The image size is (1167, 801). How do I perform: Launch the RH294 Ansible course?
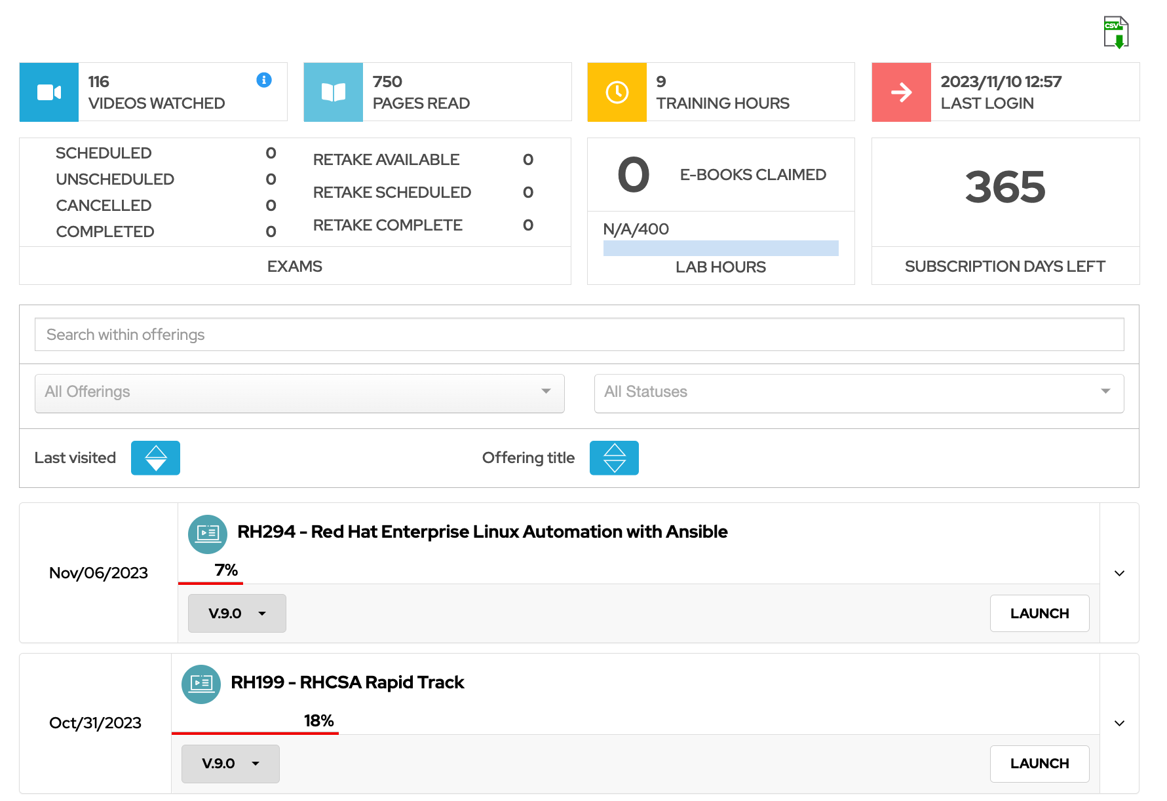(1039, 613)
